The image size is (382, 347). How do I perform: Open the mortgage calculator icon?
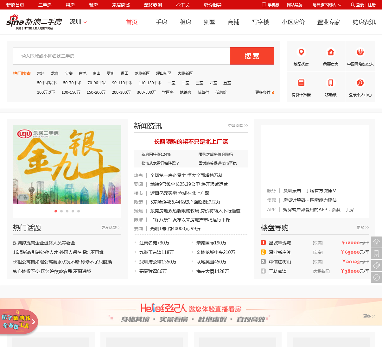tap(301, 83)
